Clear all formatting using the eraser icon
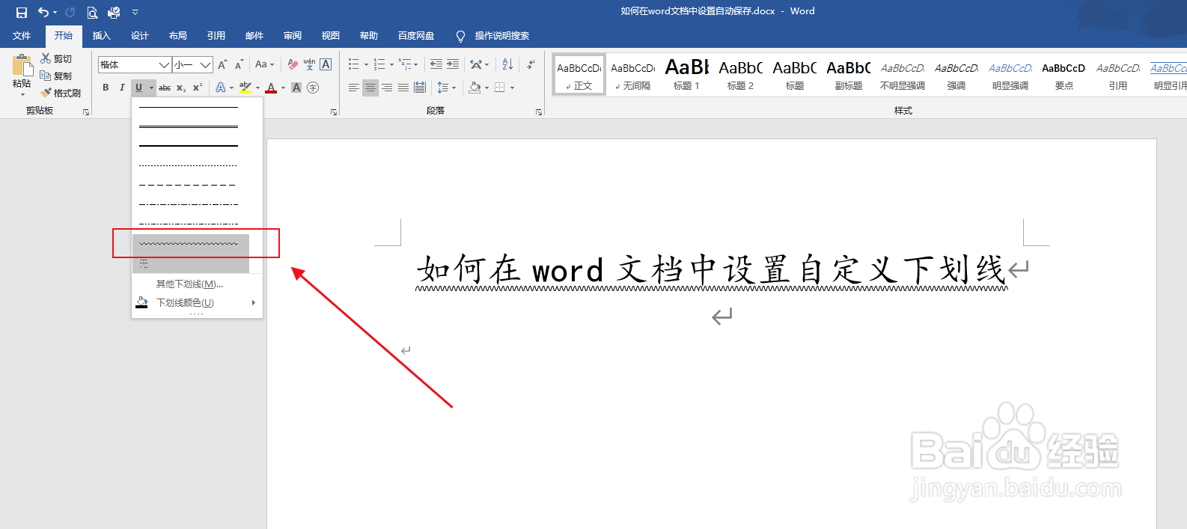 (x=293, y=65)
